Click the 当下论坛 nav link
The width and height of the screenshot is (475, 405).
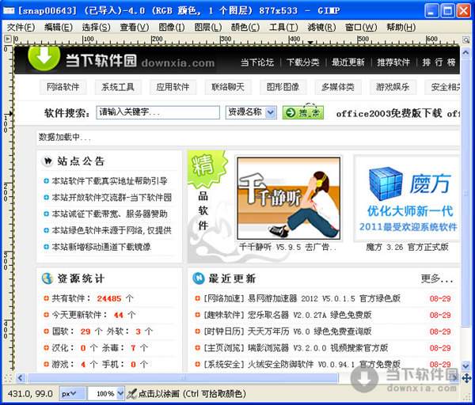point(257,62)
